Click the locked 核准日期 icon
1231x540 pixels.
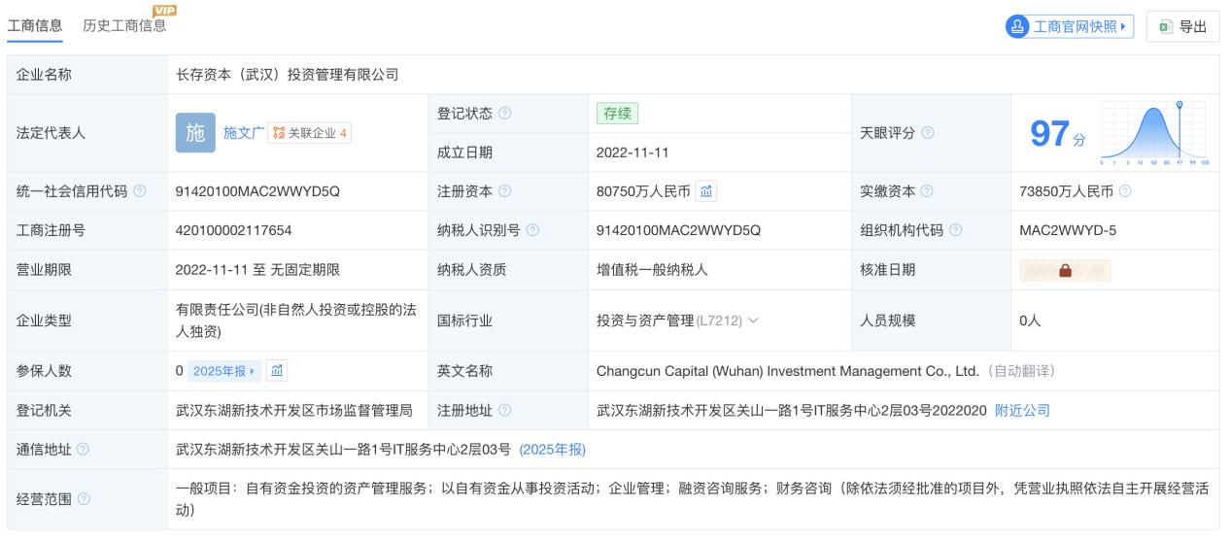pos(1065,270)
